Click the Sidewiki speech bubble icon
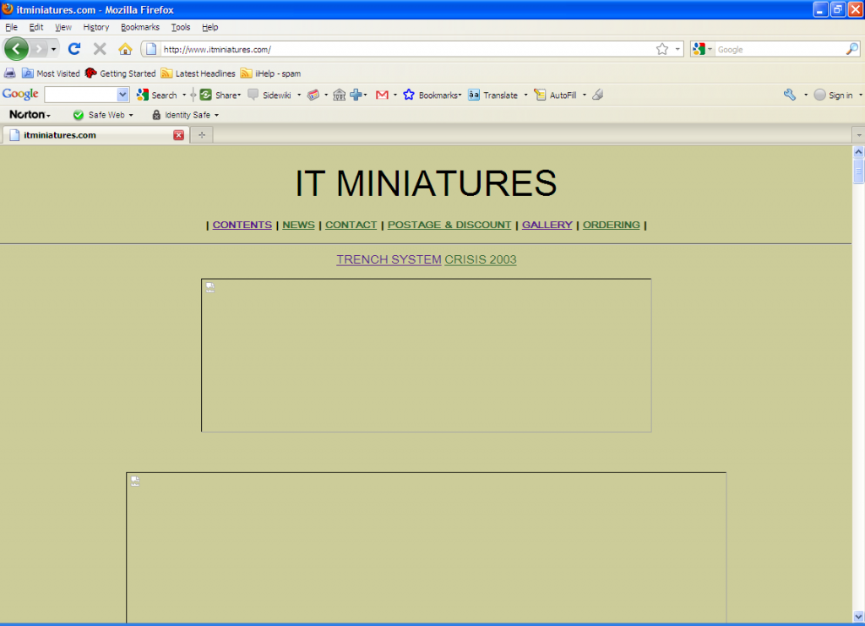The image size is (865, 626). pyautogui.click(x=253, y=95)
